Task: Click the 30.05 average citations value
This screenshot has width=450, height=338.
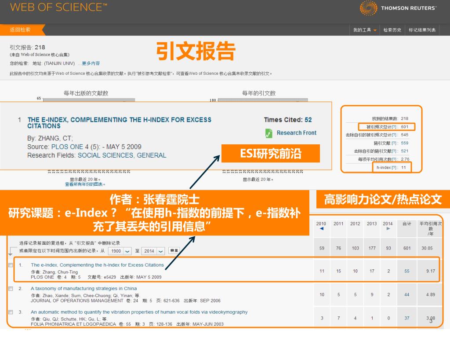Action: pos(427,248)
